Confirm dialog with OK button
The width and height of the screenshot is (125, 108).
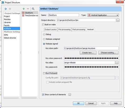pos(78,103)
